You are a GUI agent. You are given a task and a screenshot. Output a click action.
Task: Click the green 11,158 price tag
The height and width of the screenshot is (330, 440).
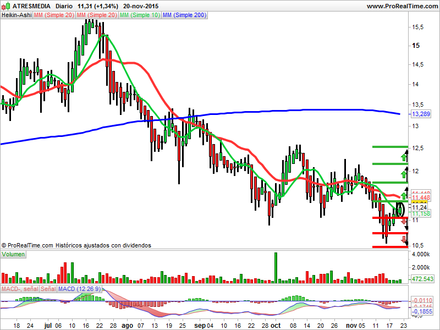coord(421,214)
